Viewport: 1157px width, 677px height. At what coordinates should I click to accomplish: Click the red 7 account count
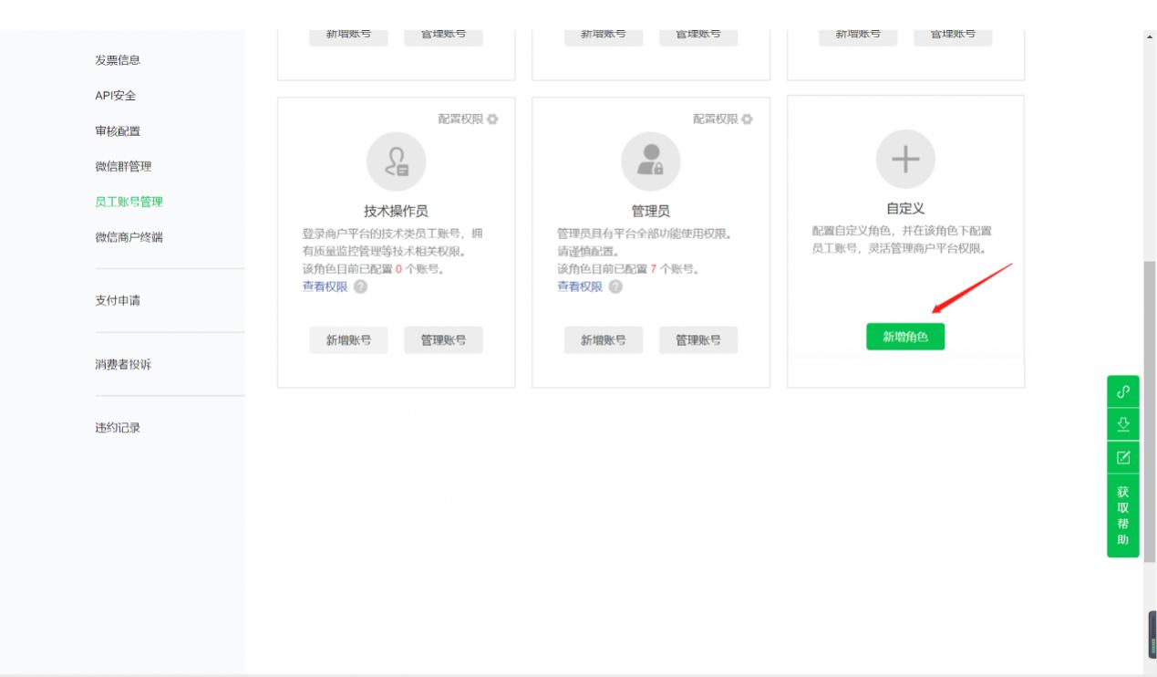(654, 269)
